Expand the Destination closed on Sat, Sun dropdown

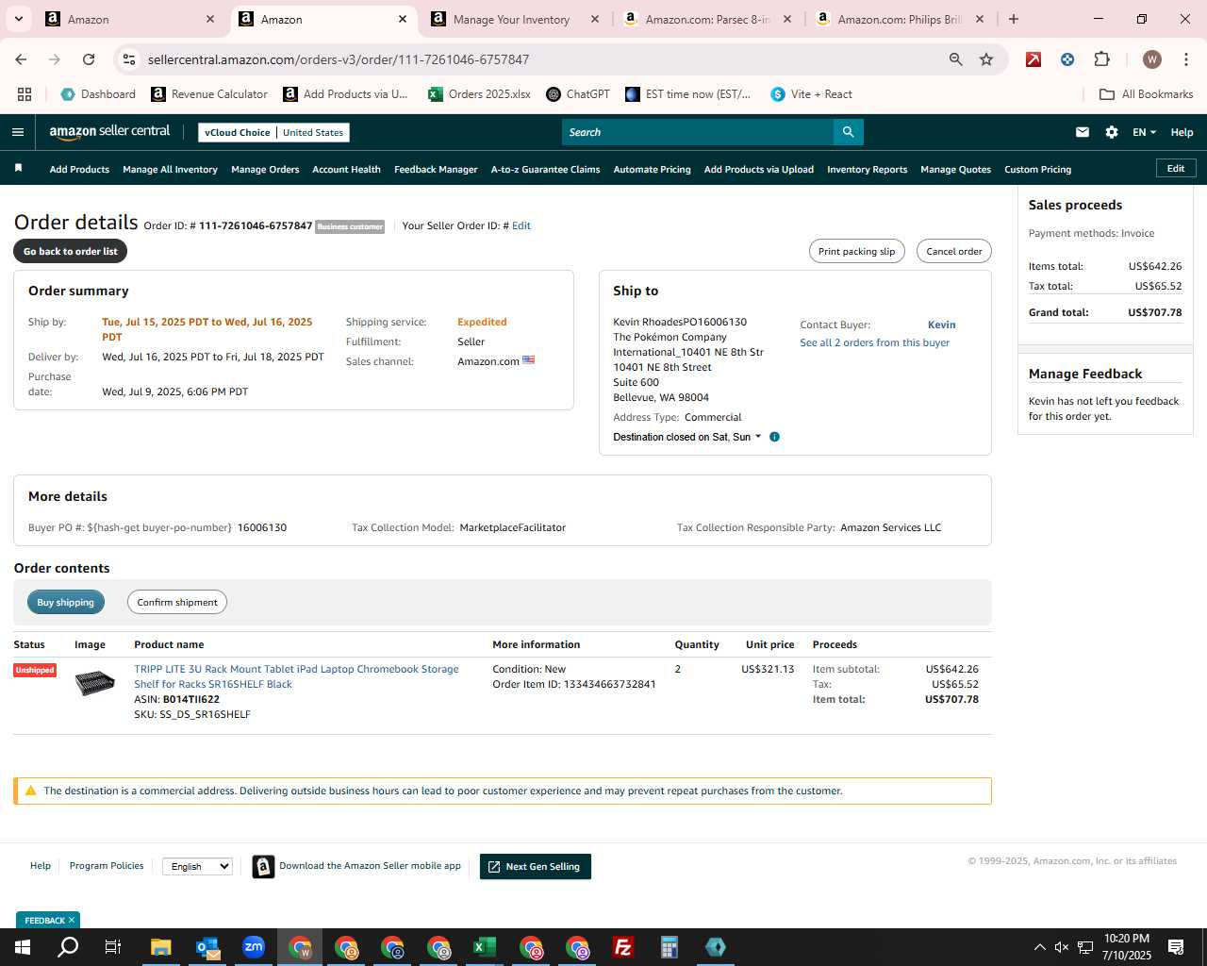(x=687, y=437)
